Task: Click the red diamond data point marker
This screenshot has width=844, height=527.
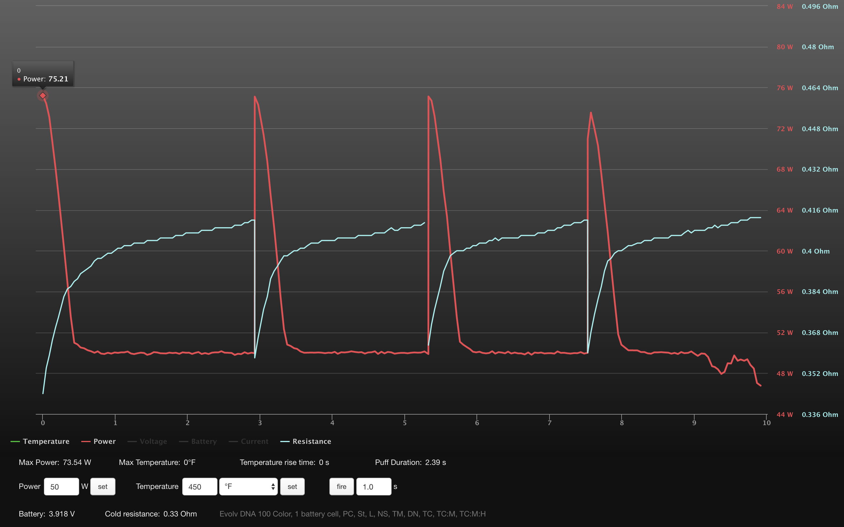Action: 42,95
